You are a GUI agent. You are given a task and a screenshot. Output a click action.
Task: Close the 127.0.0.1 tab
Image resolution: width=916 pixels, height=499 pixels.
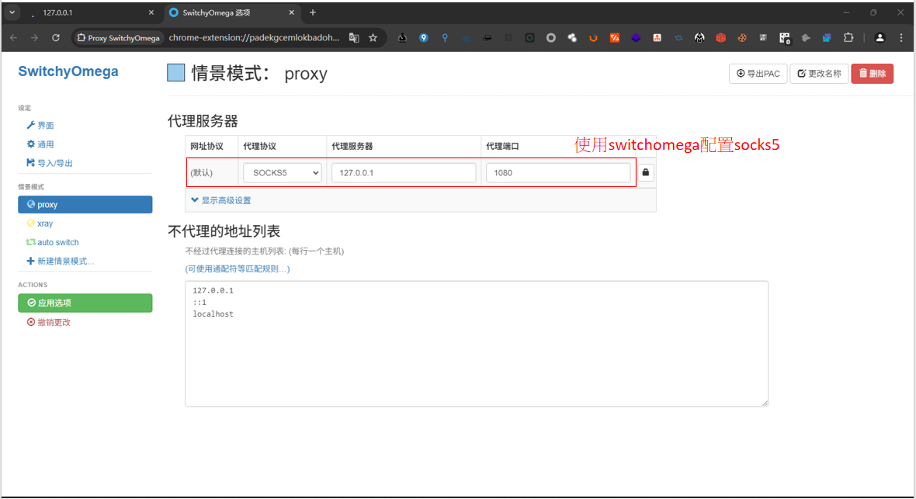(x=151, y=12)
